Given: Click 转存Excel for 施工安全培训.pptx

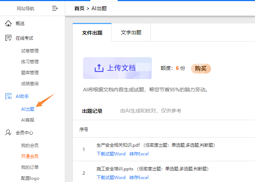Looking at the screenshot, I should point(139,177).
